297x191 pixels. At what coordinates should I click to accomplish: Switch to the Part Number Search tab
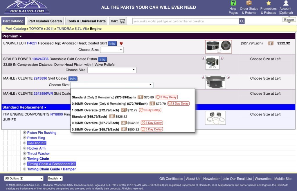[x=45, y=21]
